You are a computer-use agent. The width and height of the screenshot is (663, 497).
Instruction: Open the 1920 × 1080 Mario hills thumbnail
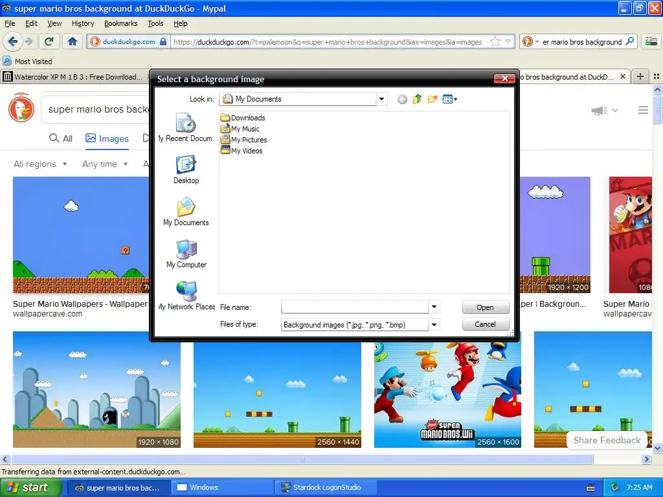(x=97, y=389)
